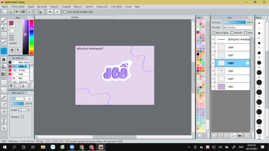The image size is (269, 151).
Task: Set the brush Angle slider
Action: point(23,110)
